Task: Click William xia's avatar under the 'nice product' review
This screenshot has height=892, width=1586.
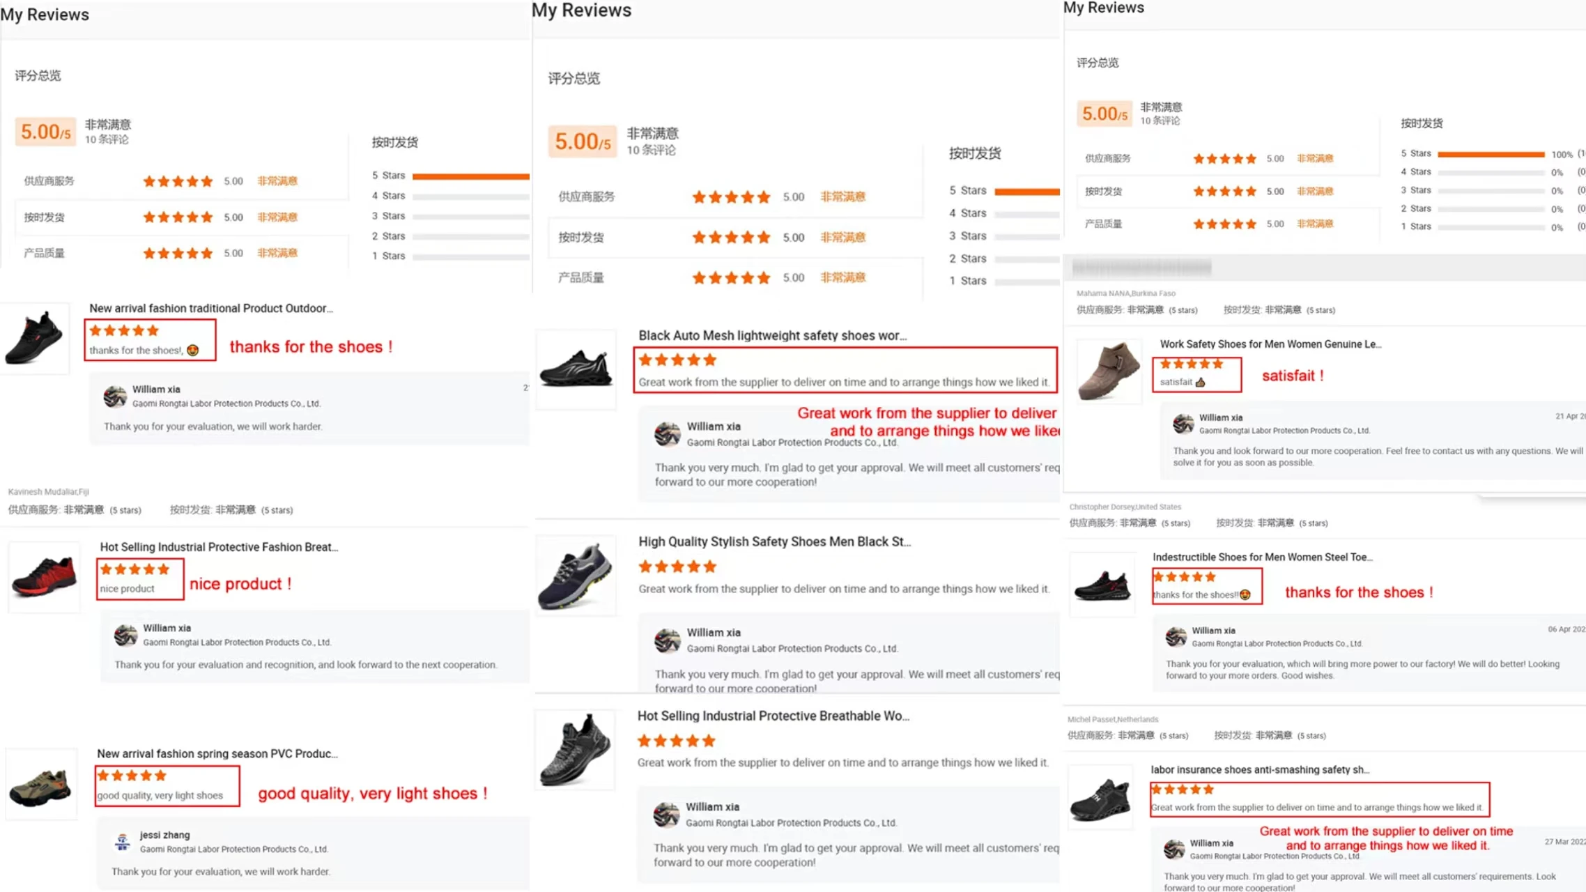Action: 125,635
